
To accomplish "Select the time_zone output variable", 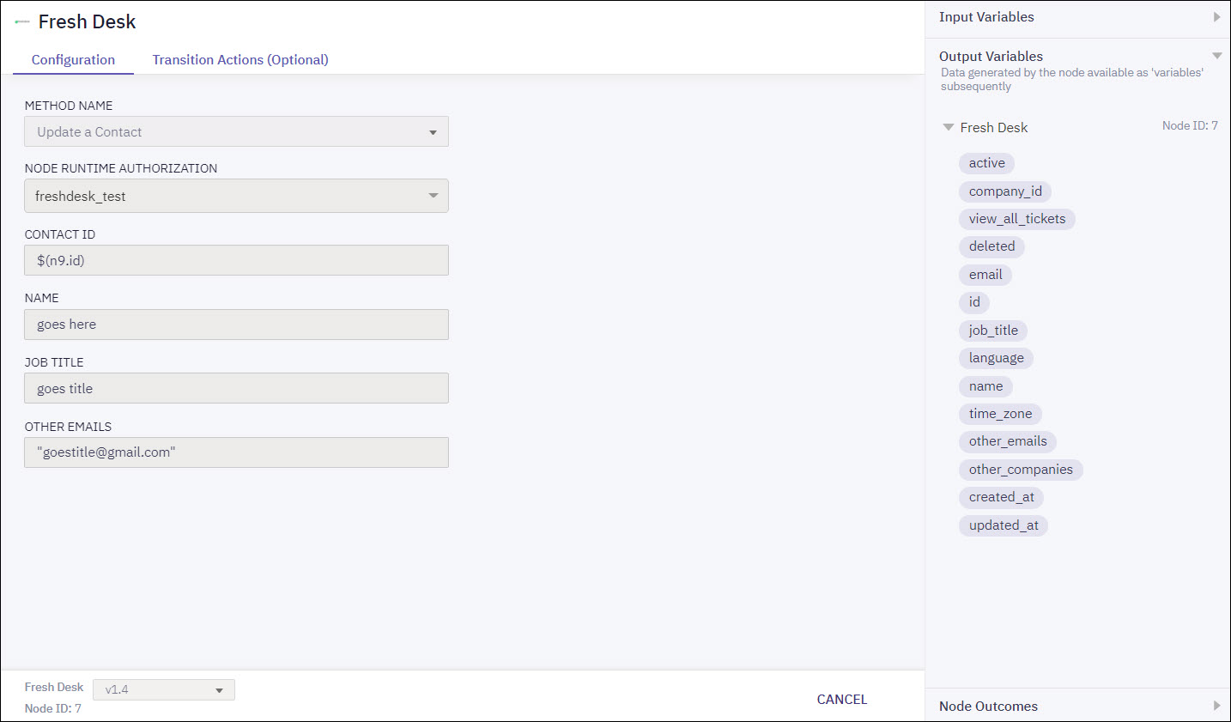I will coord(1000,414).
